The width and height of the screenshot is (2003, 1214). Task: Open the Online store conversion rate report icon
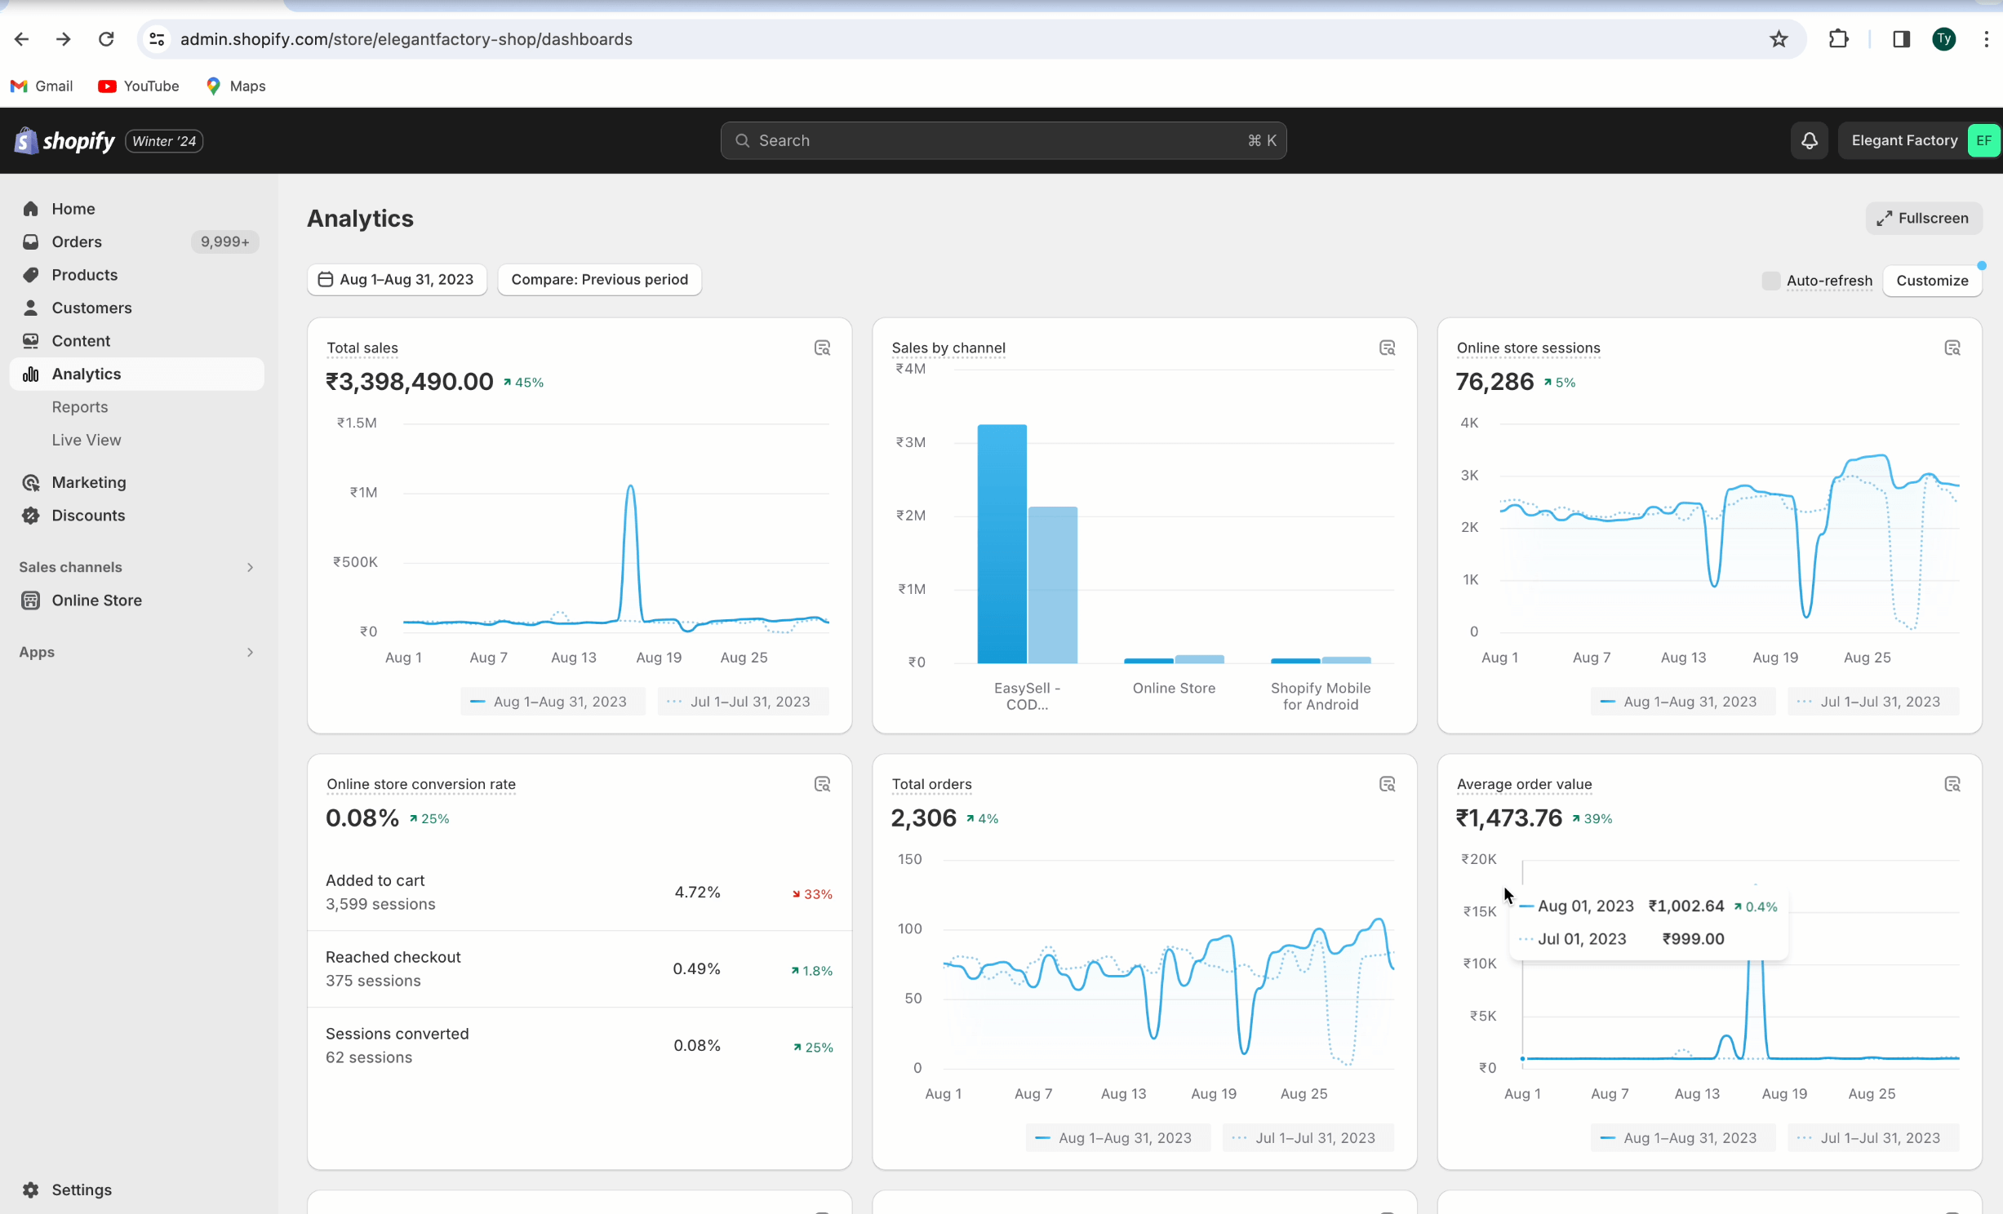pos(822,785)
